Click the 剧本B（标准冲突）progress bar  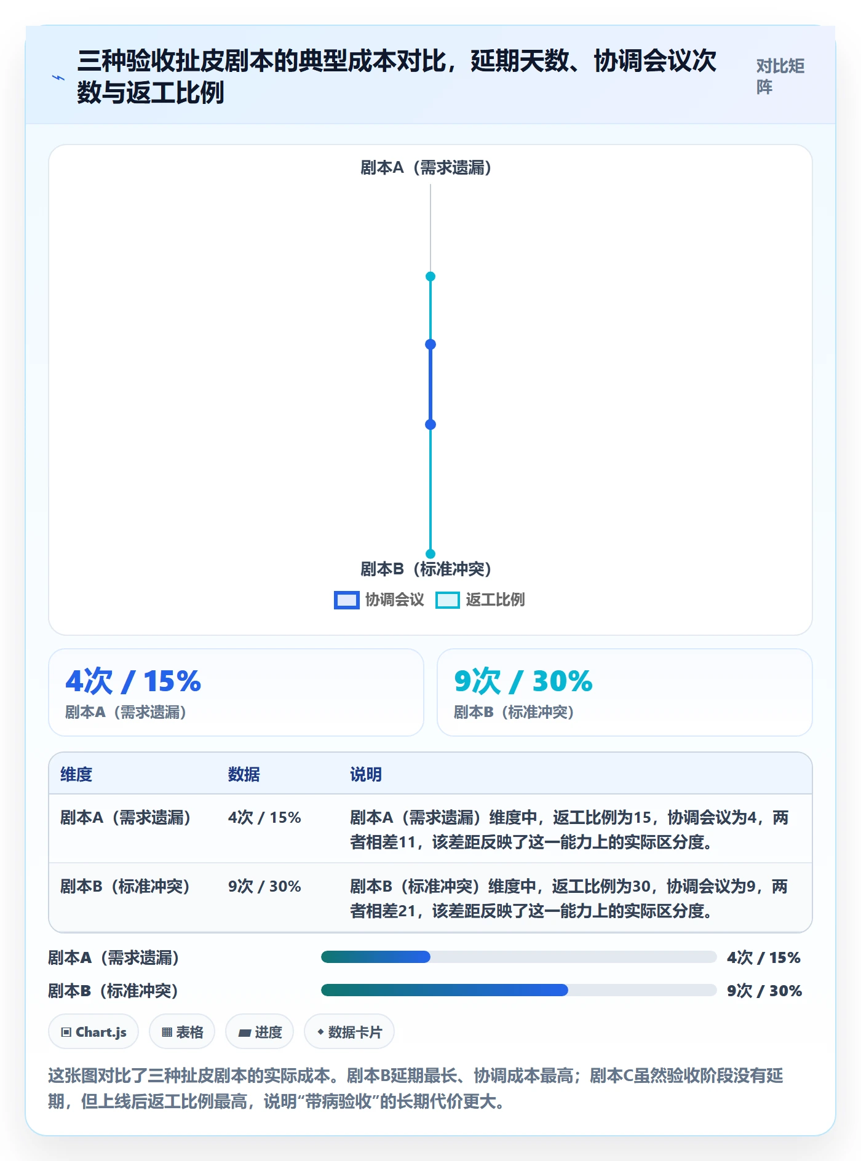[x=519, y=990]
